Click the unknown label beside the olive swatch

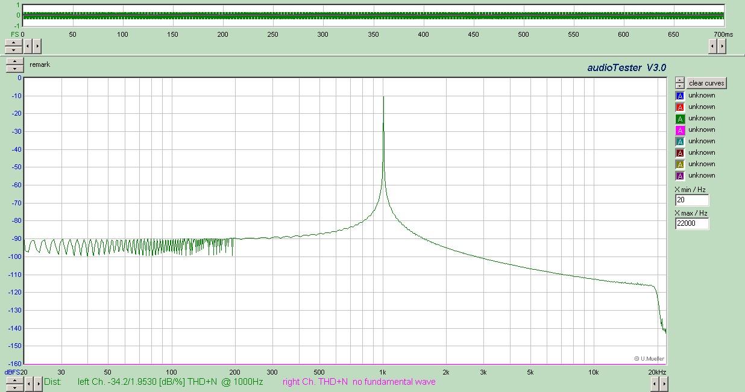[x=702, y=164]
